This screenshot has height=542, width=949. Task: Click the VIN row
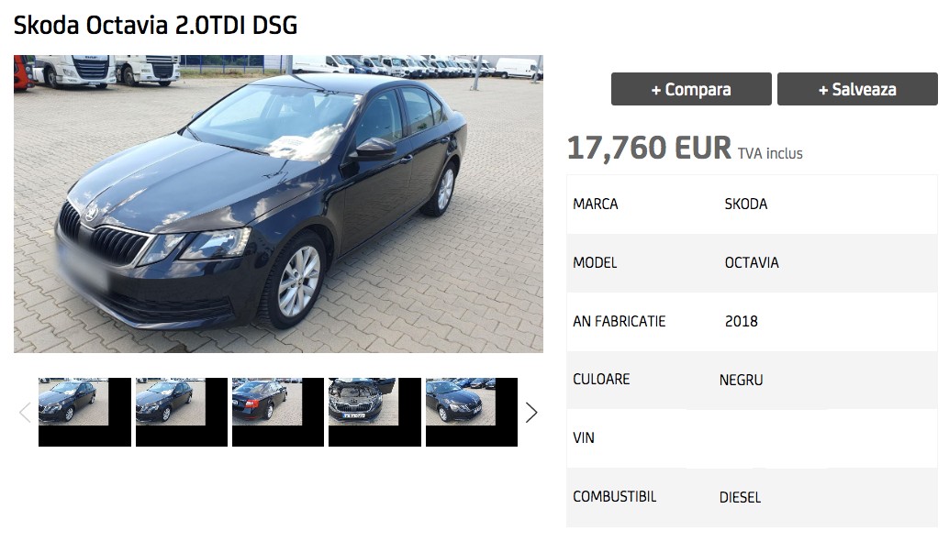(x=752, y=438)
